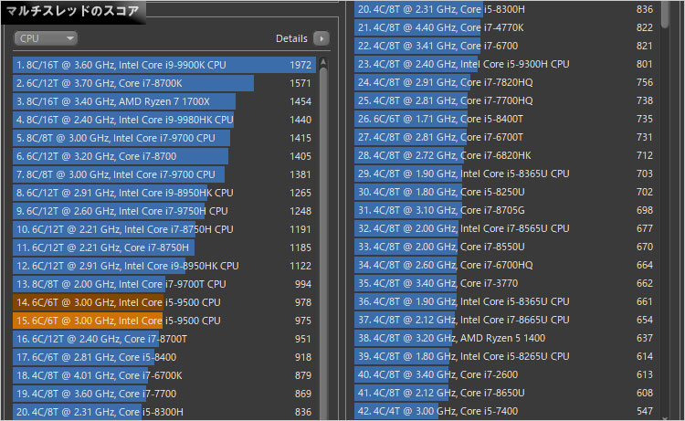Image resolution: width=685 pixels, height=421 pixels.
Task: Select row 1 Intel Core i9-9900K CPU
Action: tap(164, 65)
